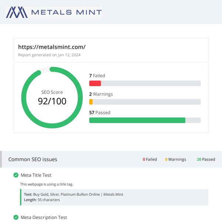The image size is (222, 222).
Task: Click the green checkmark beside Meta Title Test
Action: 16,175
